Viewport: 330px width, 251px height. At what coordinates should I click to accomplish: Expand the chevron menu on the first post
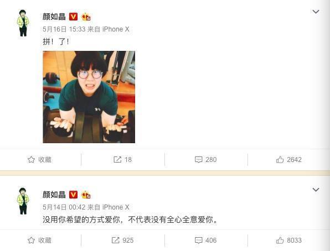pyautogui.click(x=316, y=12)
